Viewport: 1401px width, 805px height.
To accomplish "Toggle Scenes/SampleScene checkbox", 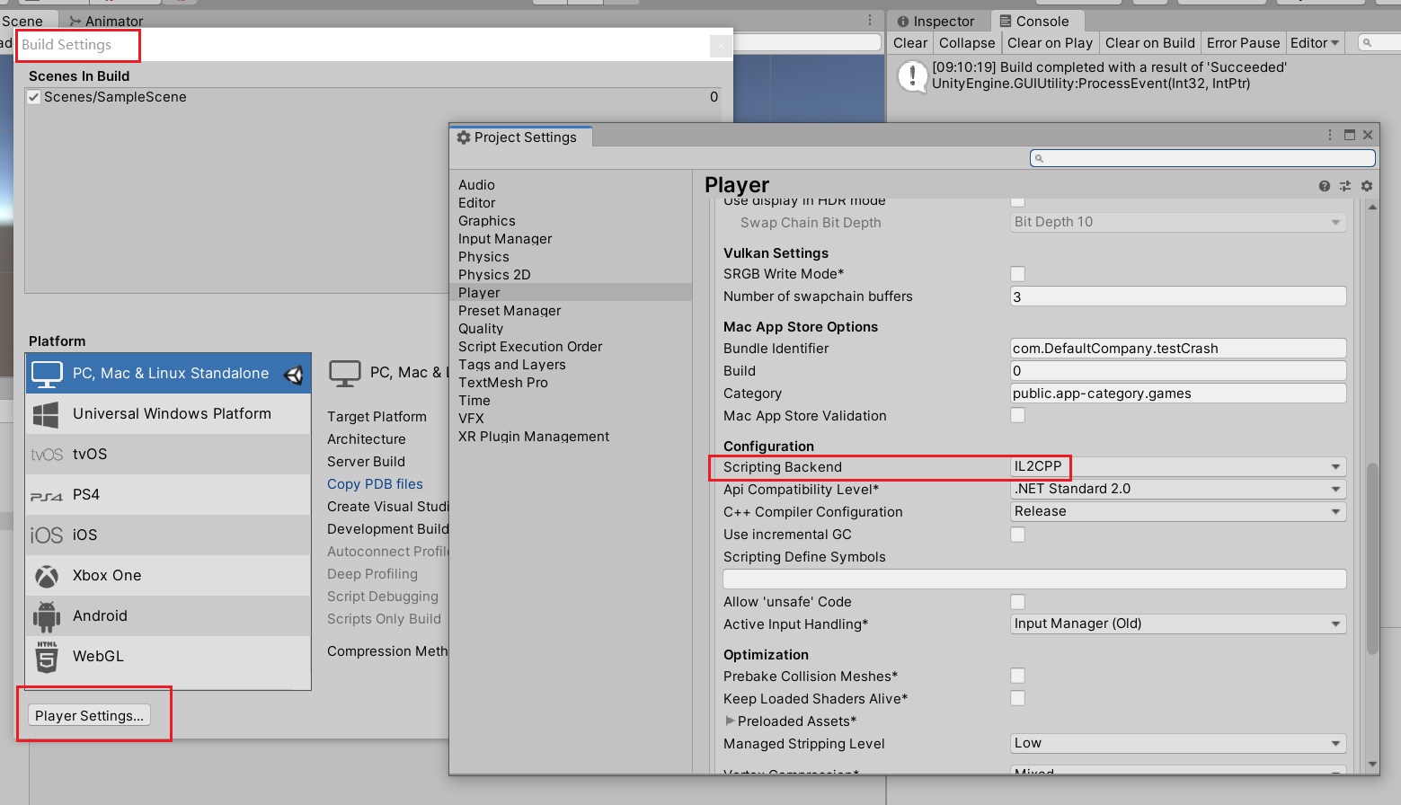I will pyautogui.click(x=34, y=97).
